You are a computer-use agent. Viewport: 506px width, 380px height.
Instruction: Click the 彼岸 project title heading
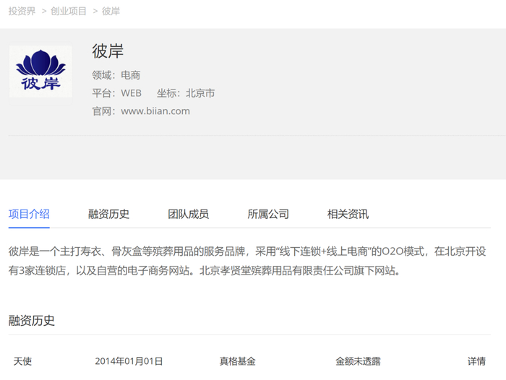108,51
